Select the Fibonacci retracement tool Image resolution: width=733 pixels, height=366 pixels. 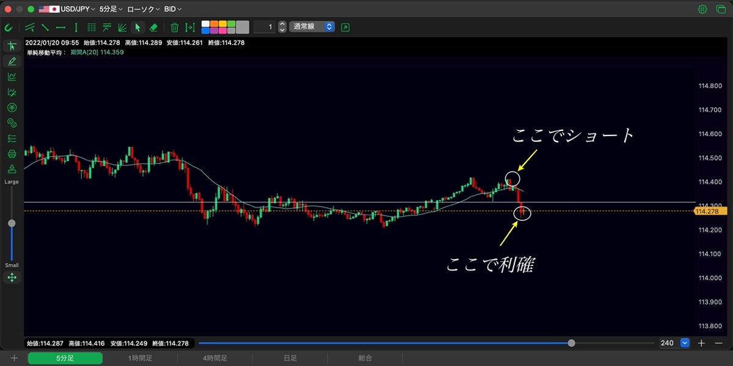(x=107, y=27)
